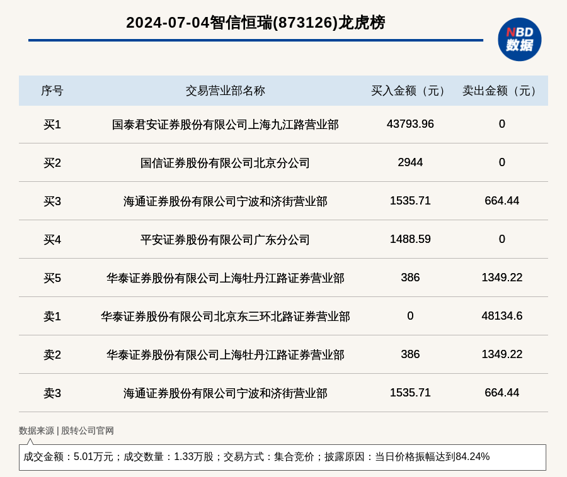This screenshot has width=567, height=477.
Task: Click the 买4 row label
Action: [52, 240]
